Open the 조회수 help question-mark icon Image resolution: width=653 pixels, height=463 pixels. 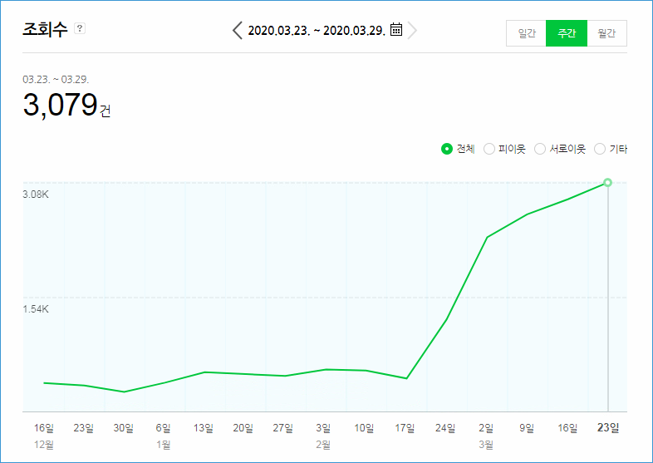pyautogui.click(x=80, y=28)
